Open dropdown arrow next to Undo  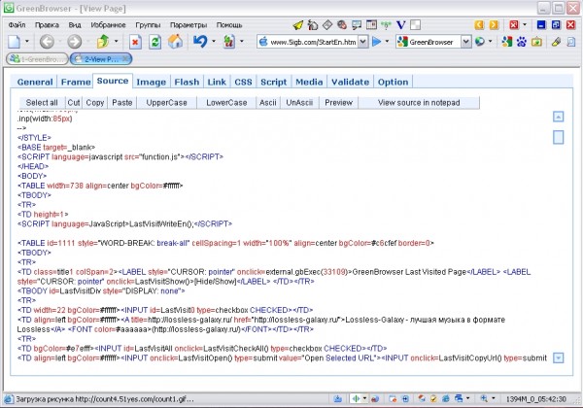214,41
